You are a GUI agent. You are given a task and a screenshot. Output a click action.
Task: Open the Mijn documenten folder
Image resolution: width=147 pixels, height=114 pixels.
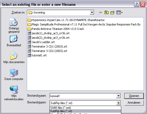(x=14, y=58)
